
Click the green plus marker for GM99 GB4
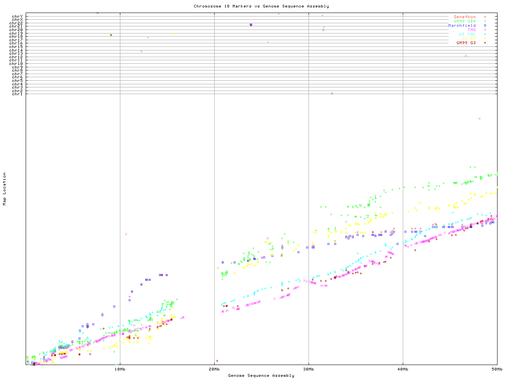pos(485,21)
